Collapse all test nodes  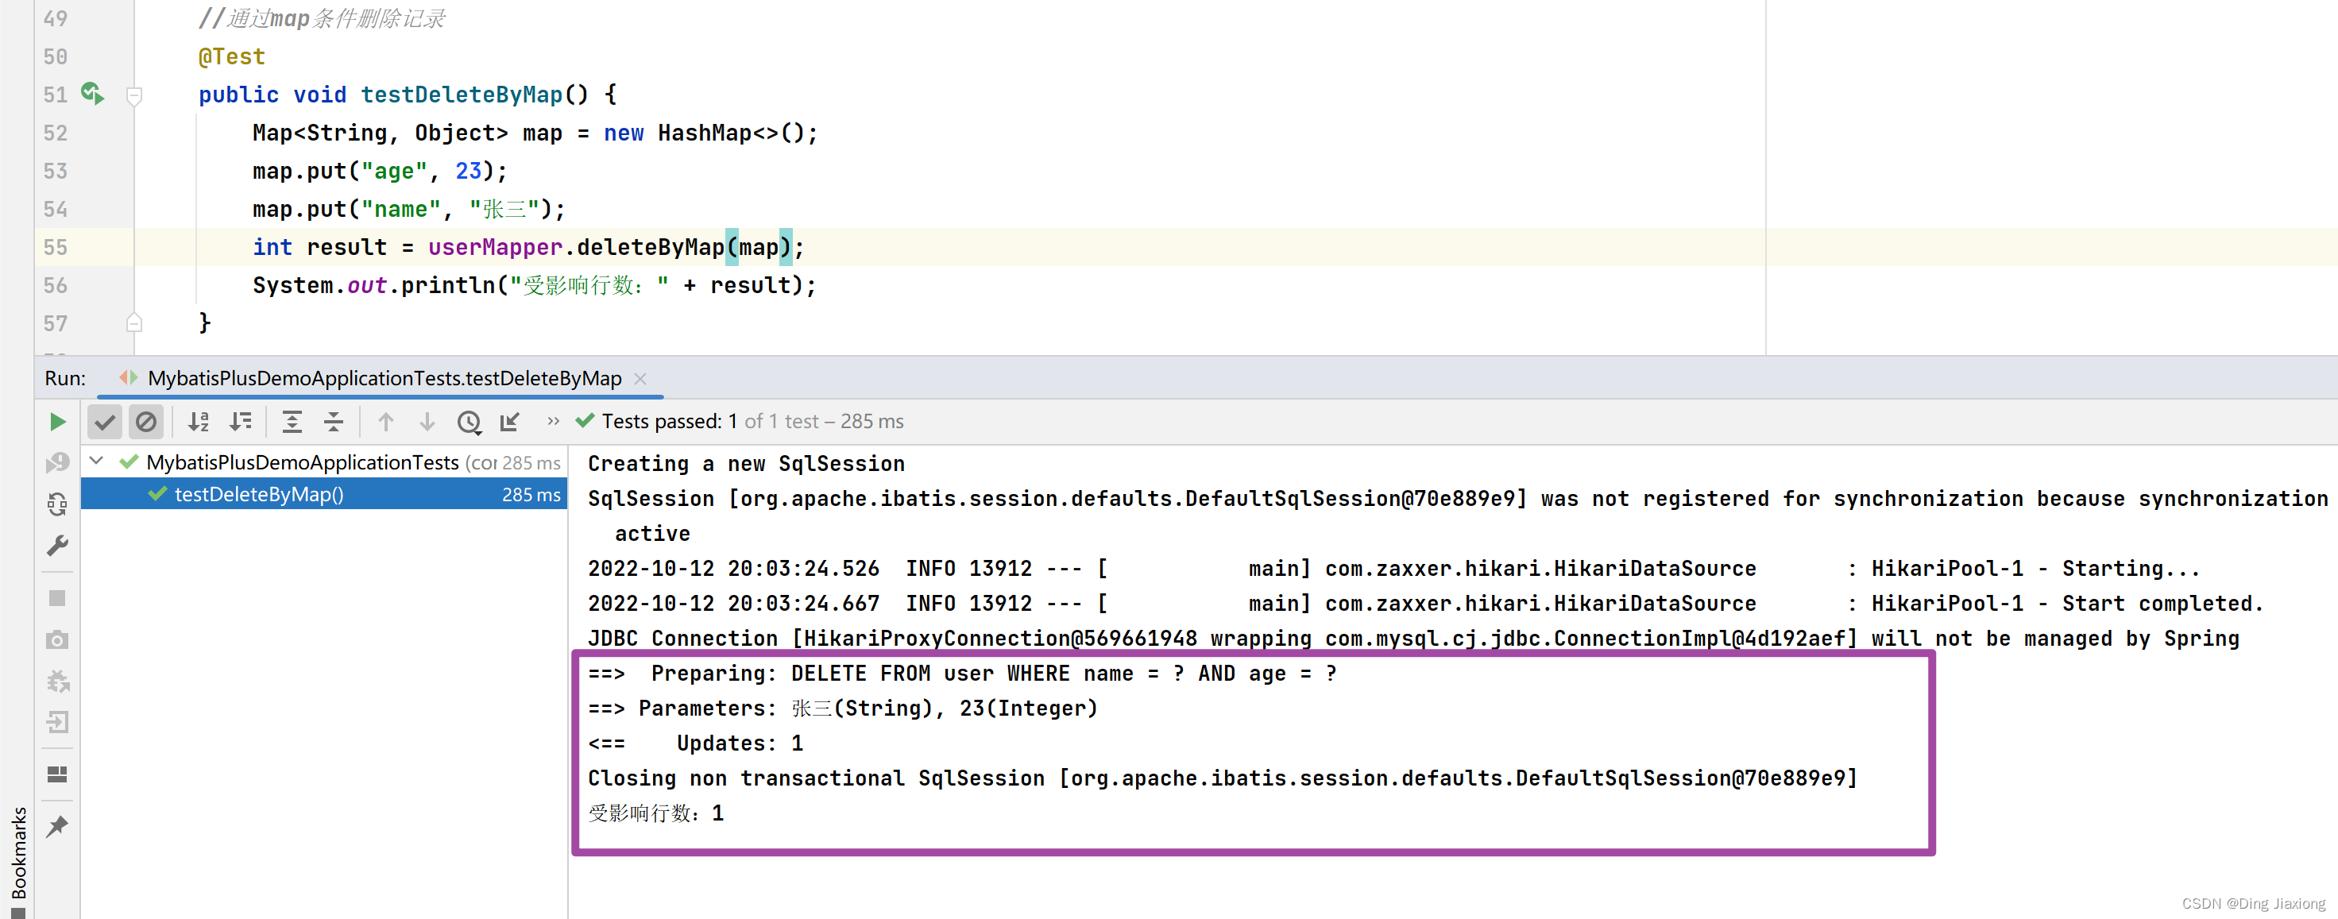tap(333, 422)
